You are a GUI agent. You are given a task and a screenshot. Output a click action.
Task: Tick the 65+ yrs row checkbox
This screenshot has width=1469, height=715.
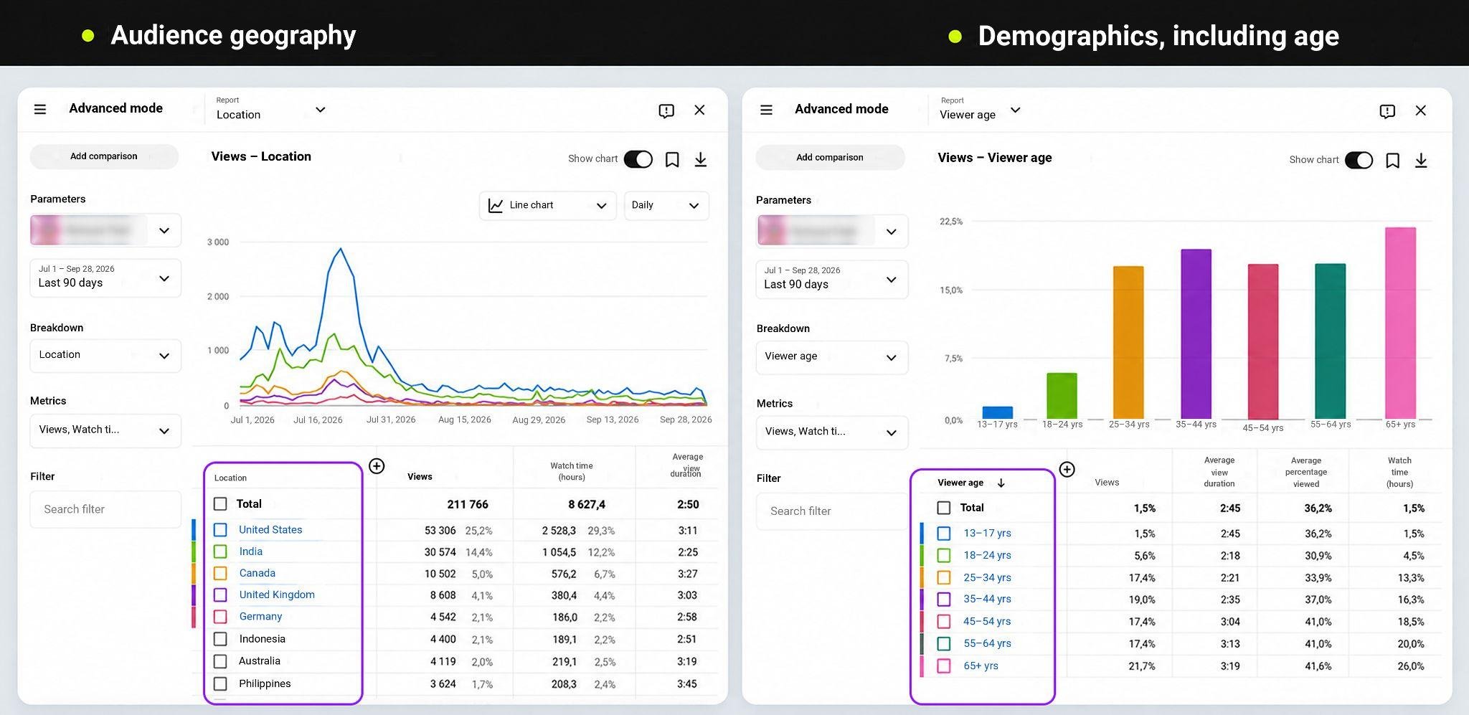(x=944, y=666)
